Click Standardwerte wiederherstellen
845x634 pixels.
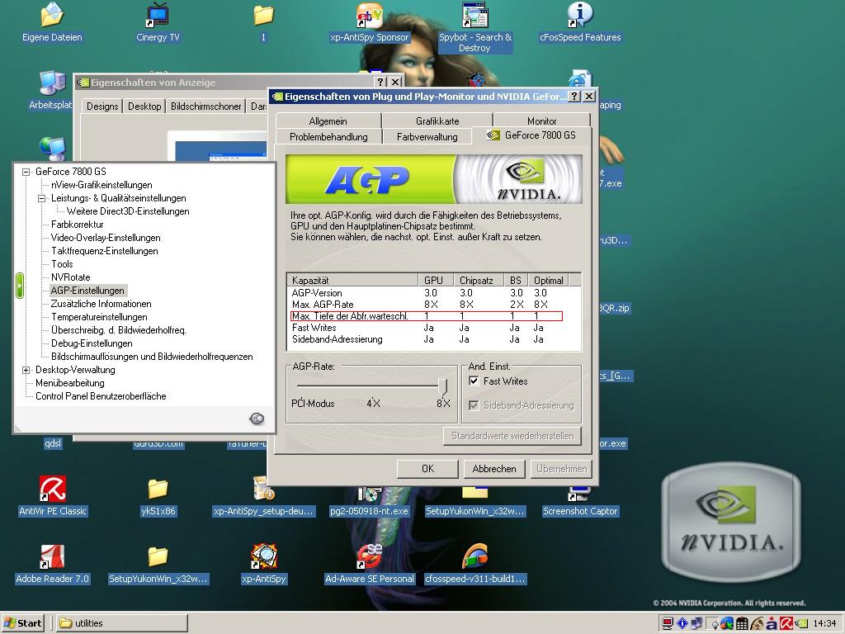pos(512,436)
